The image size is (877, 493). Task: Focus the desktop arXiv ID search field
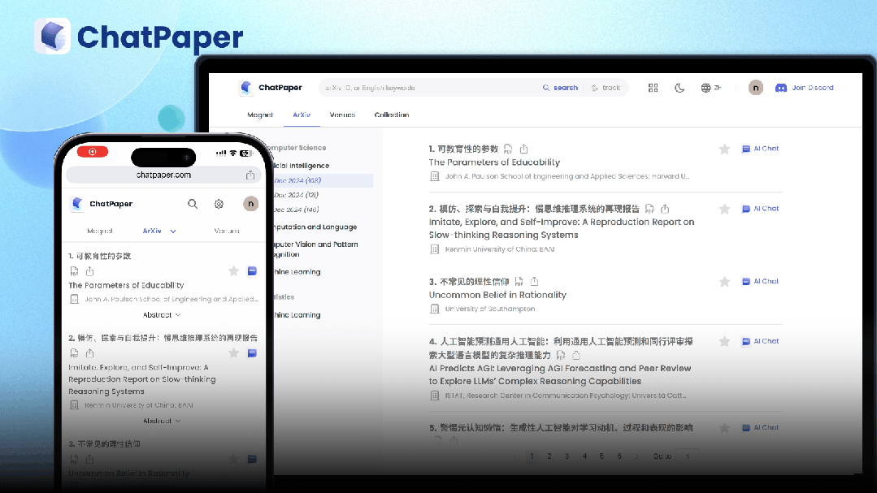pos(428,88)
